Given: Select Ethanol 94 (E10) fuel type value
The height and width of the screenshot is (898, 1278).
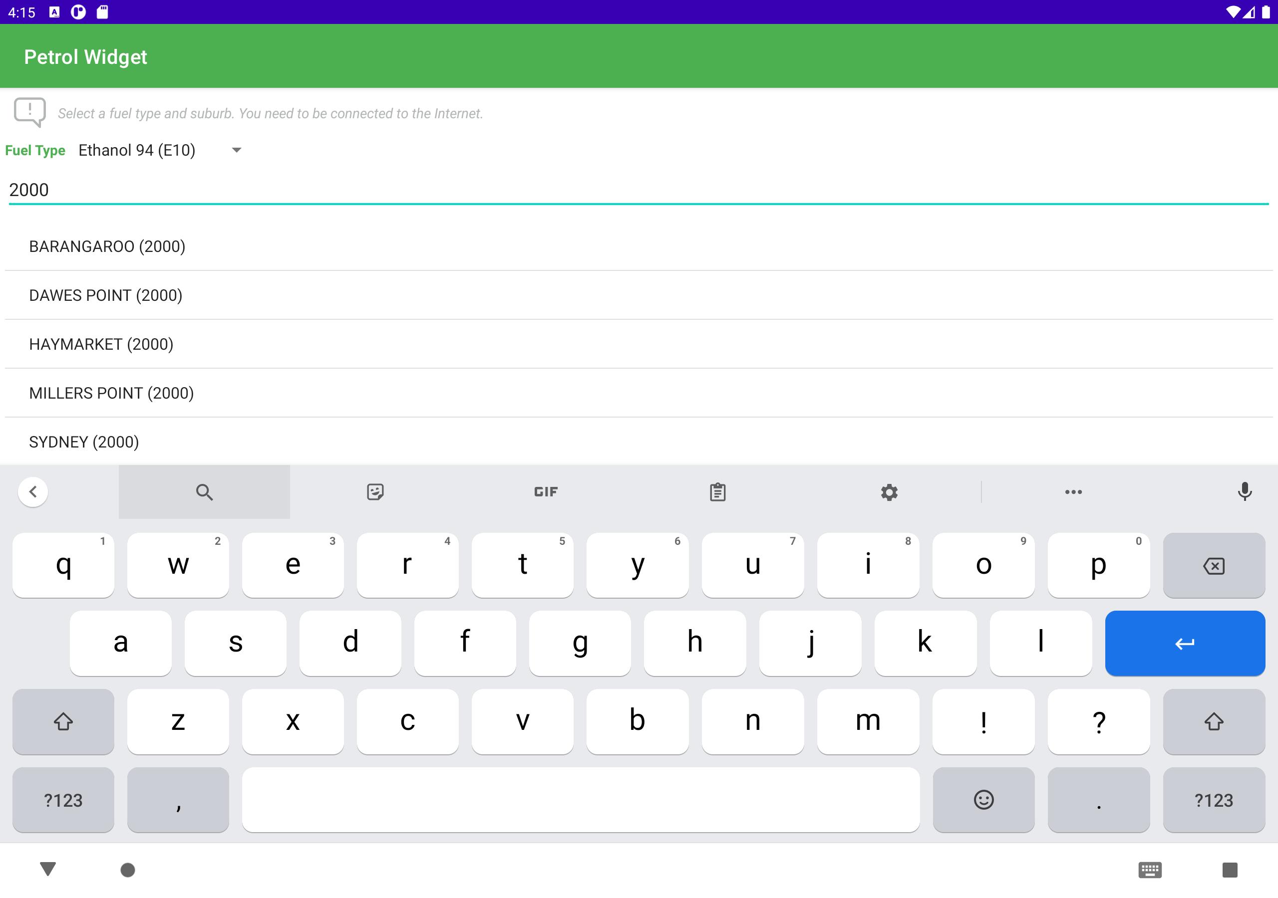Looking at the screenshot, I should coord(137,150).
